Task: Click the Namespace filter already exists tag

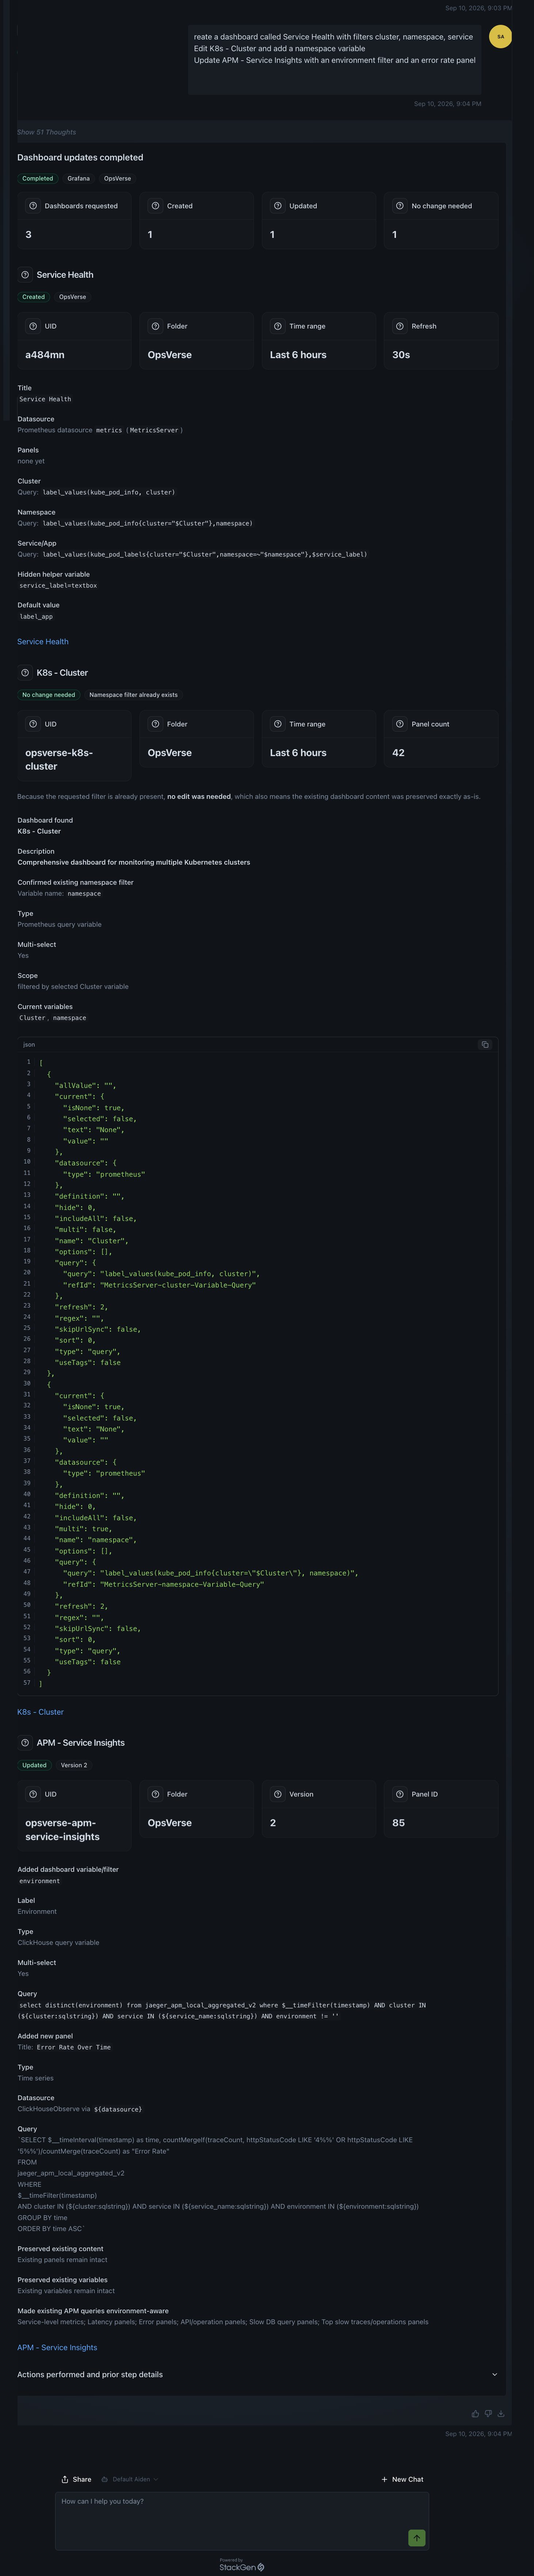Action: tap(133, 695)
